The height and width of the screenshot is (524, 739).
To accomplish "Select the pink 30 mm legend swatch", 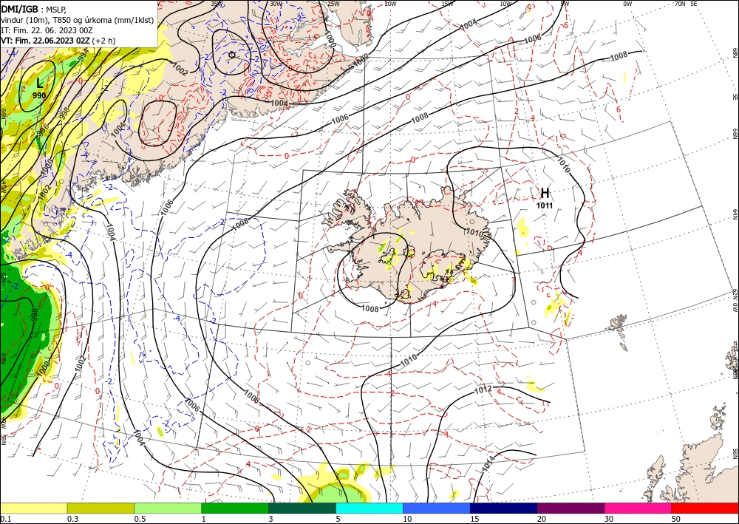I will click(x=638, y=508).
